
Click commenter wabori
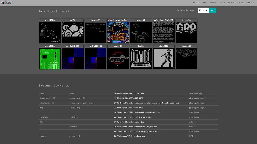192,122
